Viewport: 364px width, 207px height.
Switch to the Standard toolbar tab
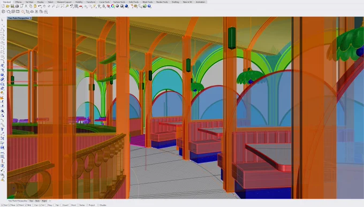pyautogui.click(x=7, y=2)
